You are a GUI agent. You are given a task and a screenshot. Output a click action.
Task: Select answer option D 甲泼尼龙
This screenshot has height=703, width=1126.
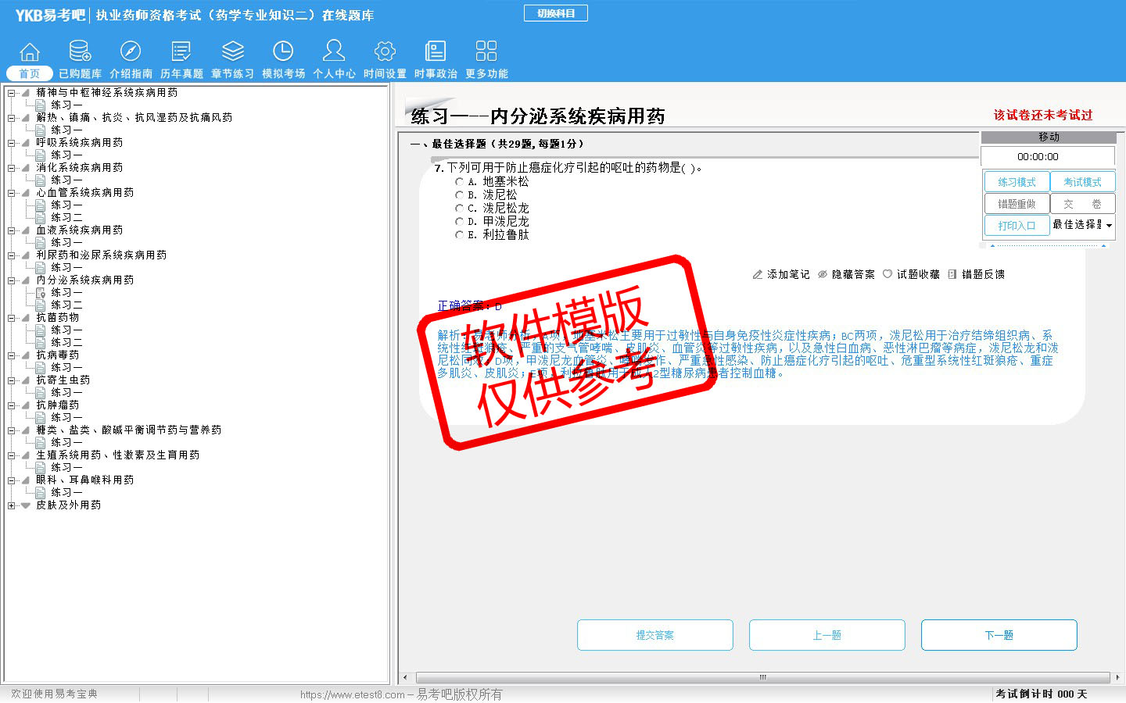(460, 222)
